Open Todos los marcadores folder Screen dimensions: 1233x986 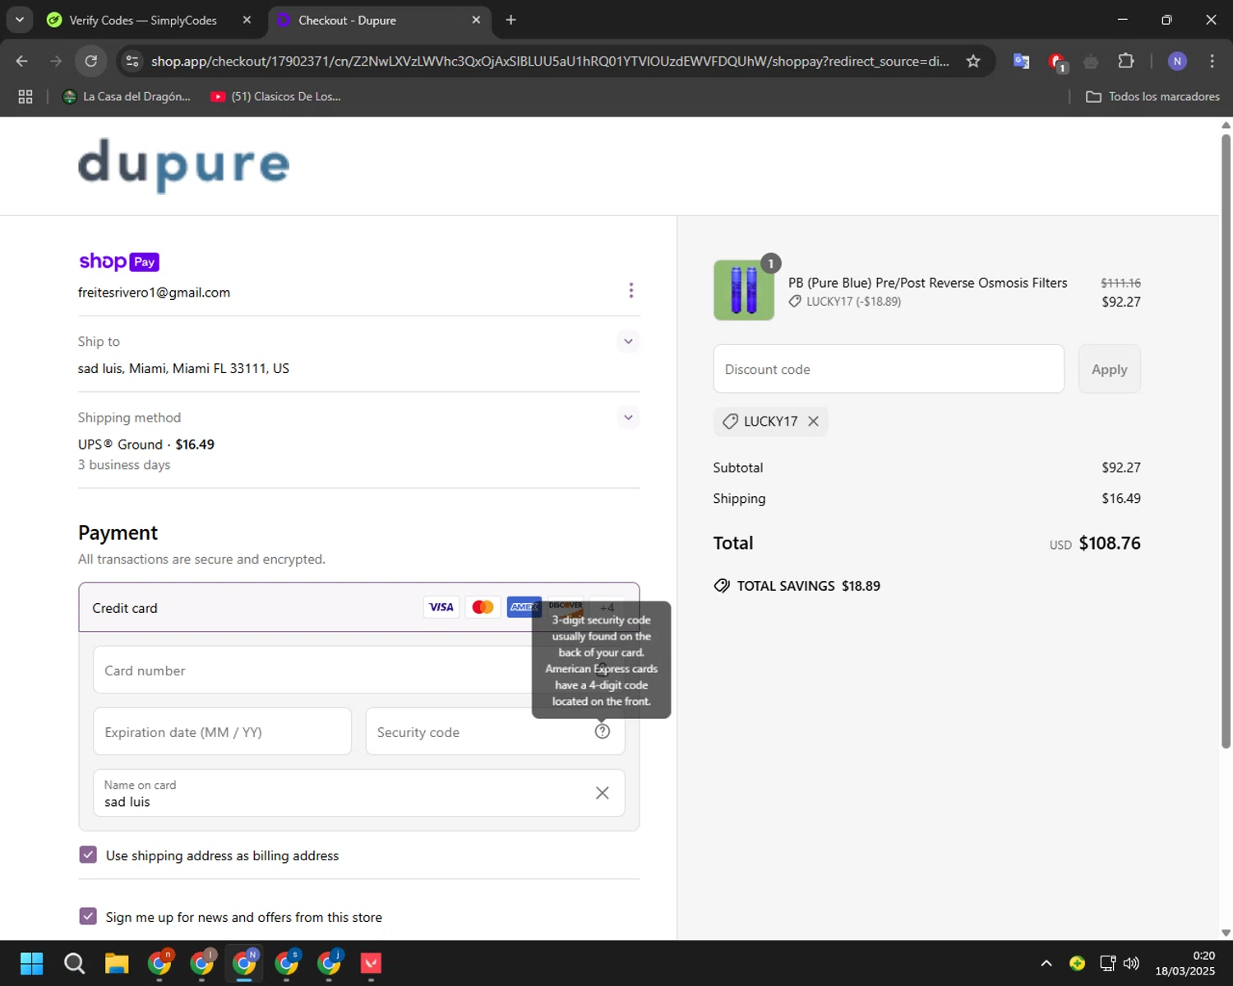[1152, 96]
